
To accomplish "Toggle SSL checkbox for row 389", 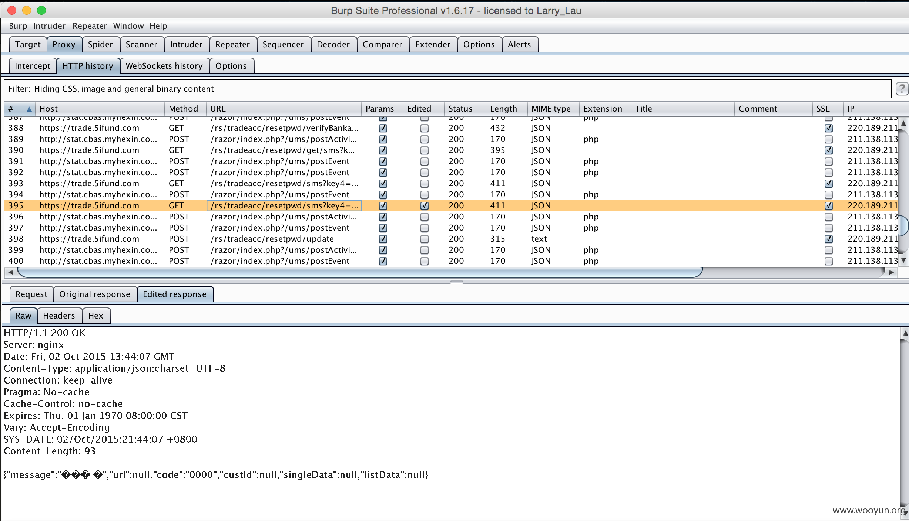I will tap(829, 139).
